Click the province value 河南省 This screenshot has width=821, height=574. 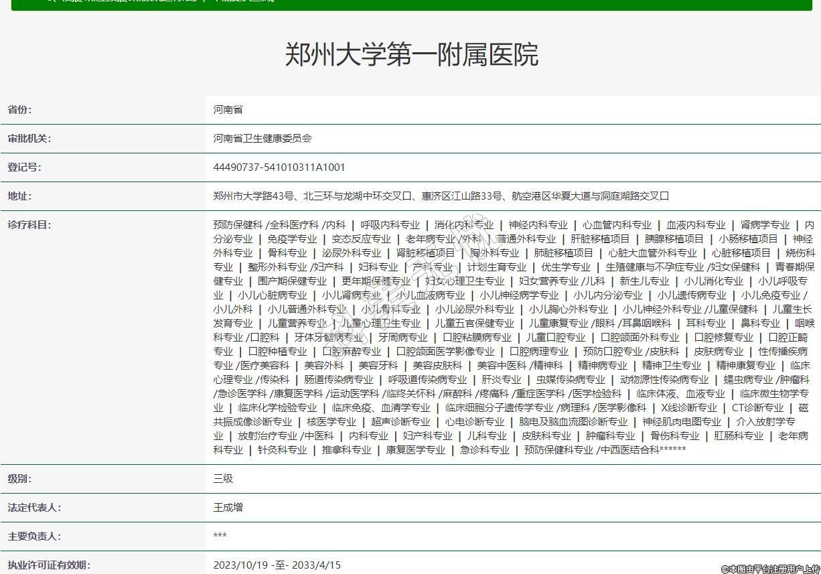pos(228,110)
